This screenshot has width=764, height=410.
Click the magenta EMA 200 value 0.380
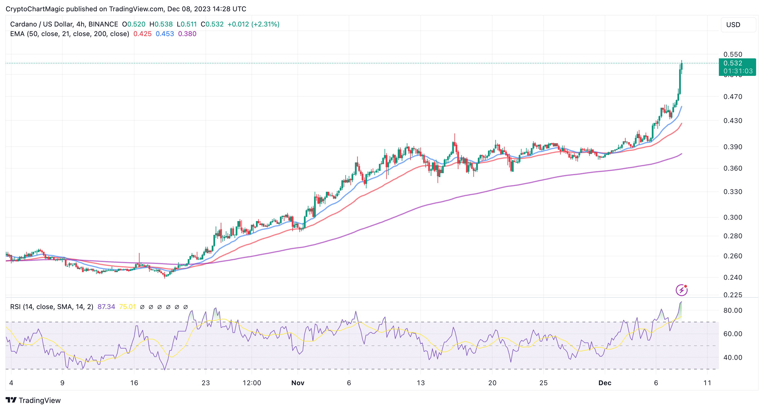(x=187, y=34)
